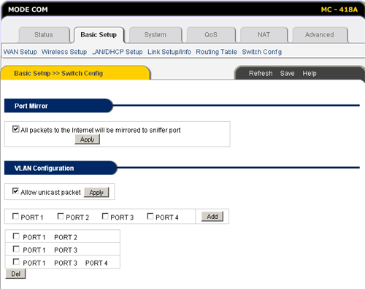The height and width of the screenshot is (289, 365).
Task: Toggle the mirror all packets checkbox
Action: pyautogui.click(x=16, y=129)
